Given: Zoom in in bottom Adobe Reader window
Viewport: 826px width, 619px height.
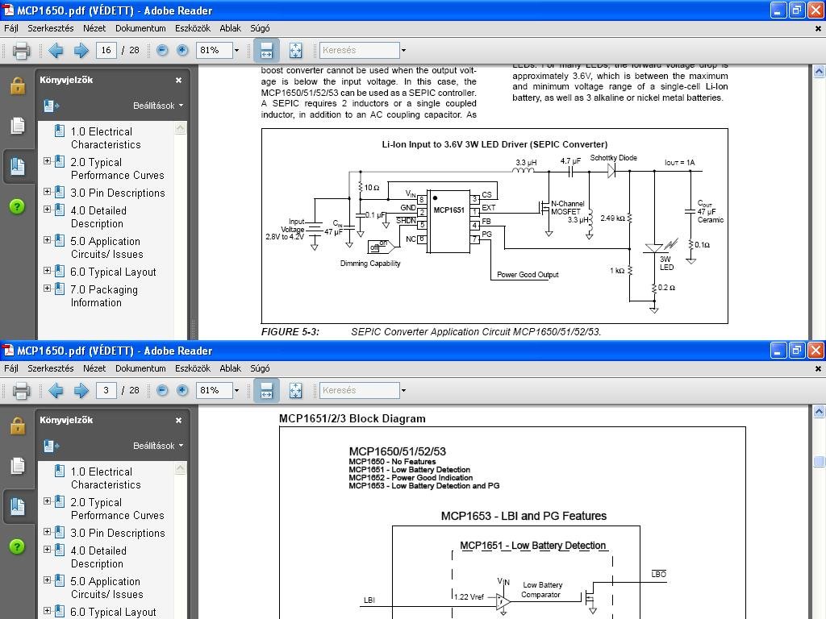Looking at the screenshot, I should (182, 391).
